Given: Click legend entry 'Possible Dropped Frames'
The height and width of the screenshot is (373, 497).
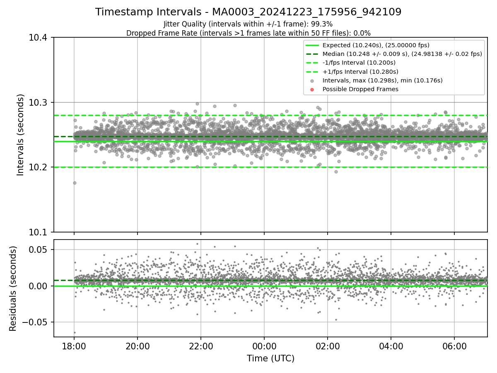Looking at the screenshot, I should click(360, 89).
